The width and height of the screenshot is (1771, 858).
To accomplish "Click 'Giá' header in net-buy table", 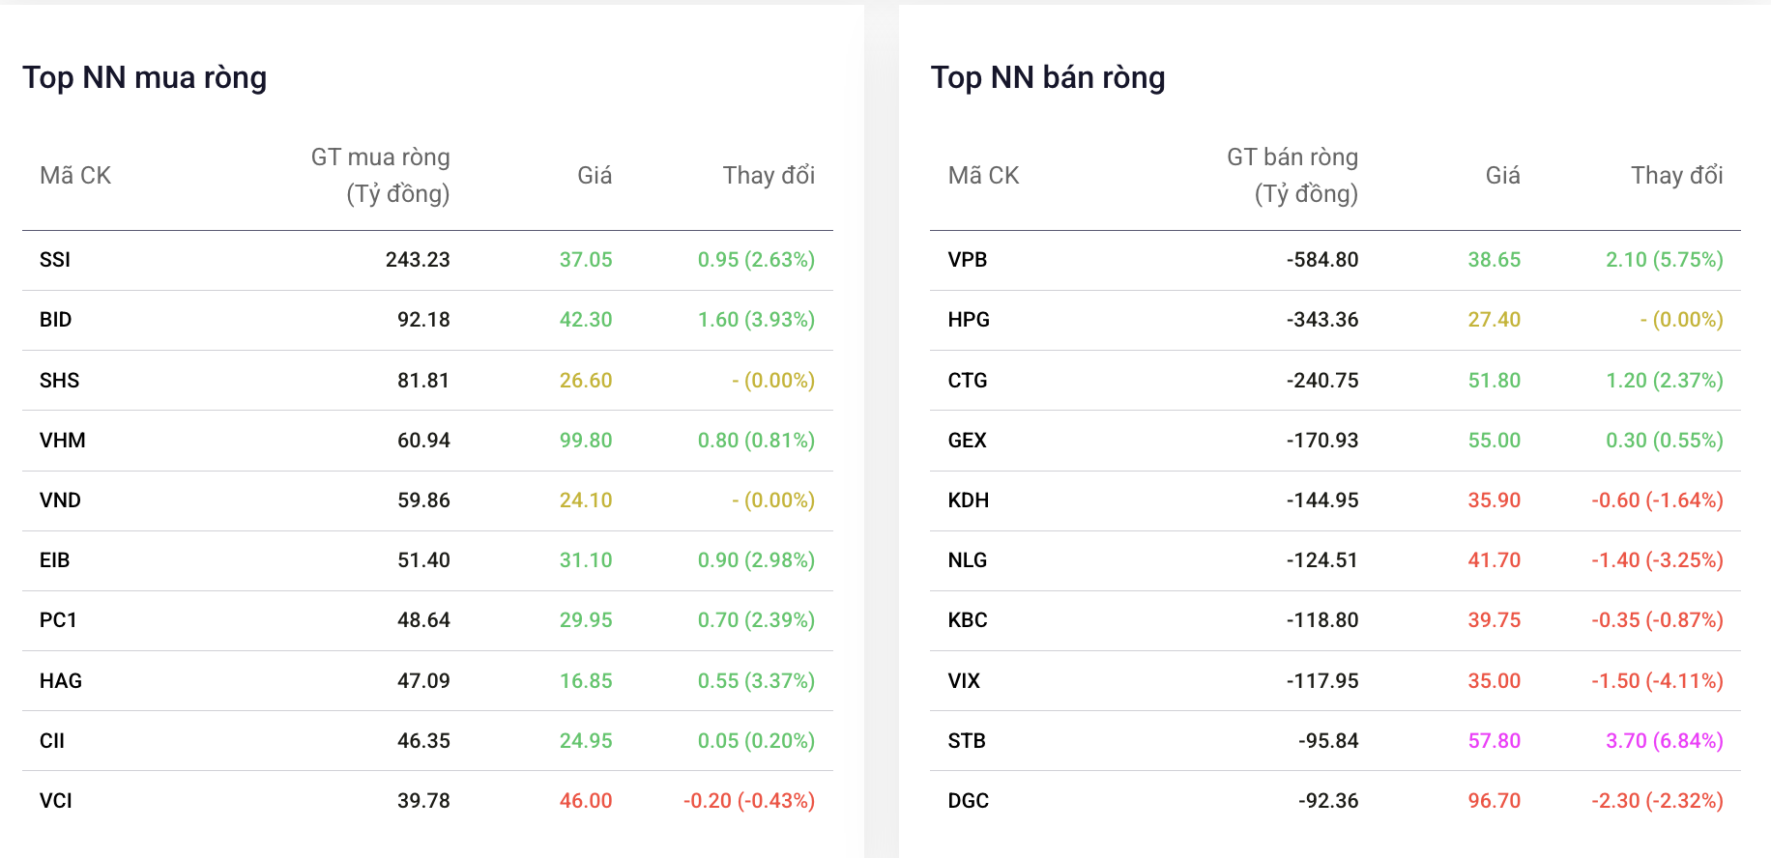I will (595, 176).
